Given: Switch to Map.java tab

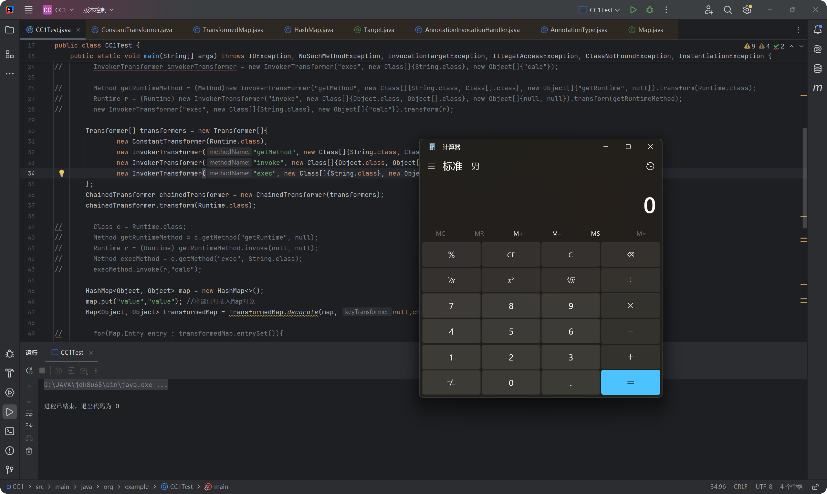Looking at the screenshot, I should [646, 30].
